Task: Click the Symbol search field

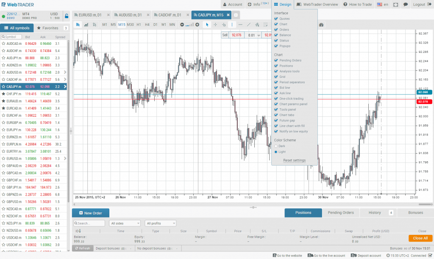Action: point(11,37)
